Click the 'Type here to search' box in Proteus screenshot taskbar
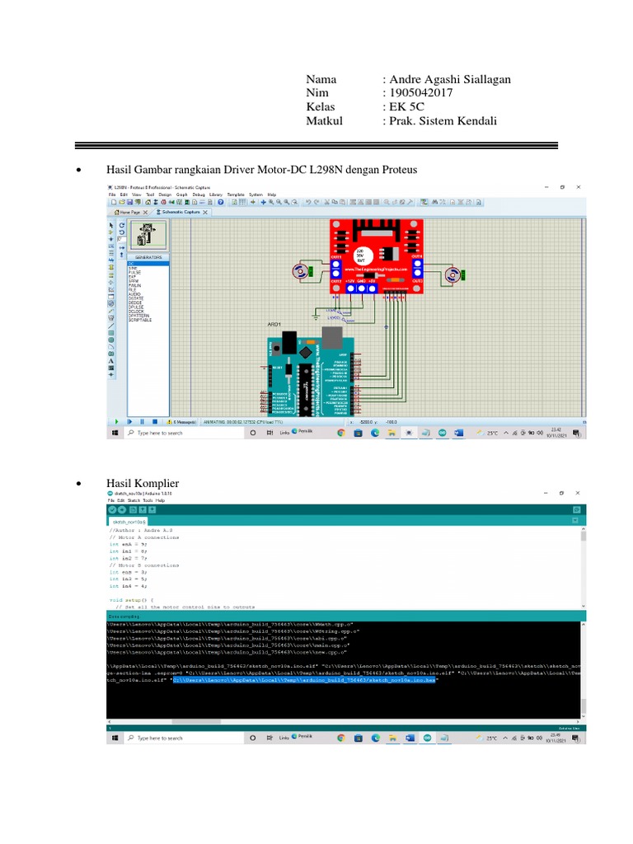633x844 pixels. [x=184, y=433]
